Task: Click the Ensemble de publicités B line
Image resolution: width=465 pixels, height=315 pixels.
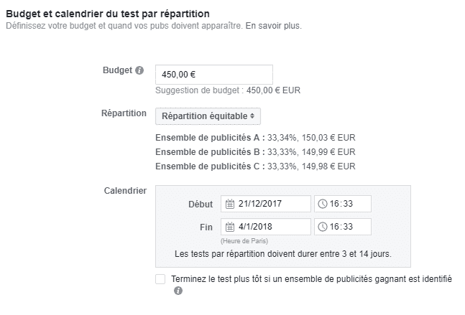Action: [x=254, y=151]
